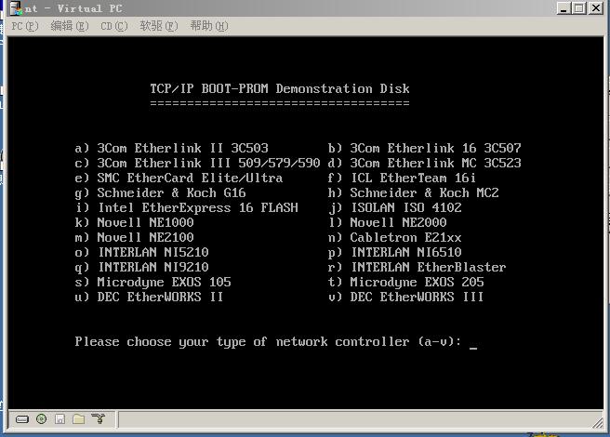610x437 pixels.
Task: Open the 编辑 (E) menu
Action: [x=70, y=26]
